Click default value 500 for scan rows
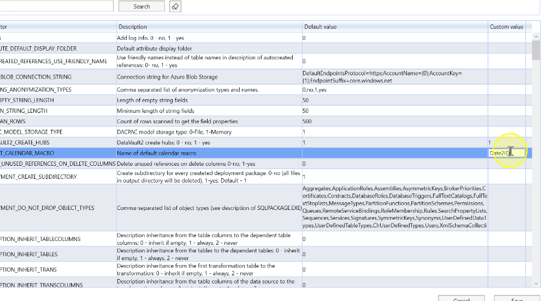The height and width of the screenshot is (301, 544). pos(307,121)
